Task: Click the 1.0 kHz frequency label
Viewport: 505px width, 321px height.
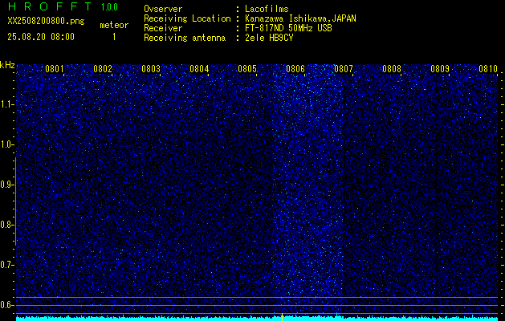Action: (7, 145)
